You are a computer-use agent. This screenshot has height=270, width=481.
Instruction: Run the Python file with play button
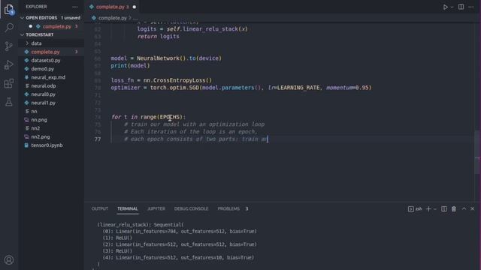pos(445,7)
